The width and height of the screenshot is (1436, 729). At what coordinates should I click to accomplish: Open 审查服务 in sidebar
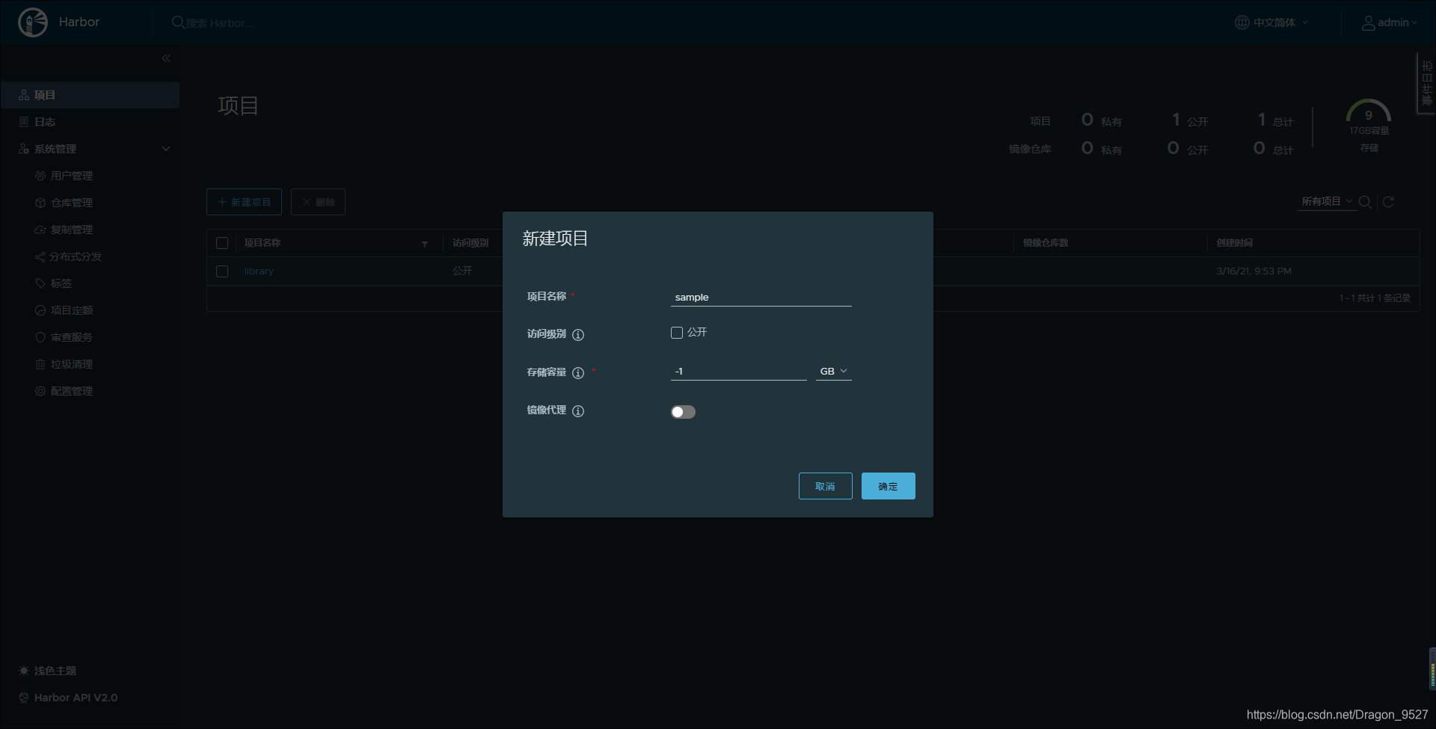pyautogui.click(x=72, y=337)
